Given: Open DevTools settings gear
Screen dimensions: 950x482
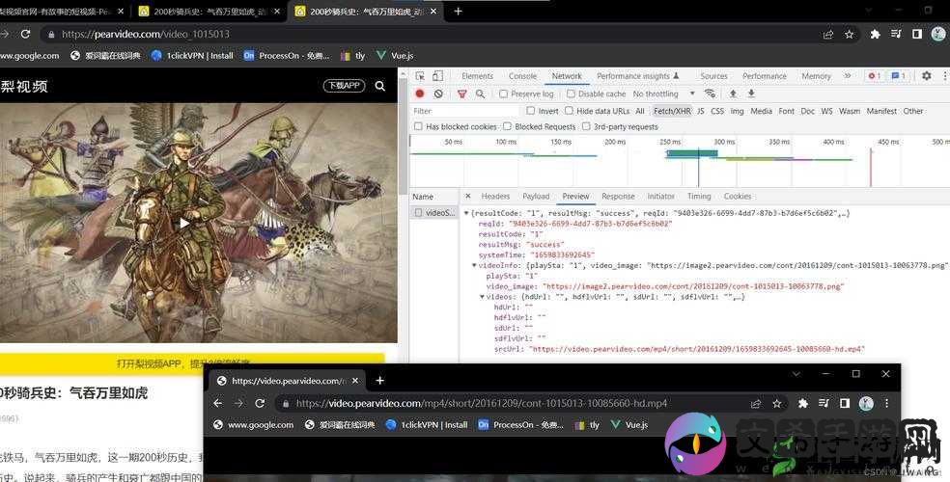Looking at the screenshot, I should [x=927, y=75].
